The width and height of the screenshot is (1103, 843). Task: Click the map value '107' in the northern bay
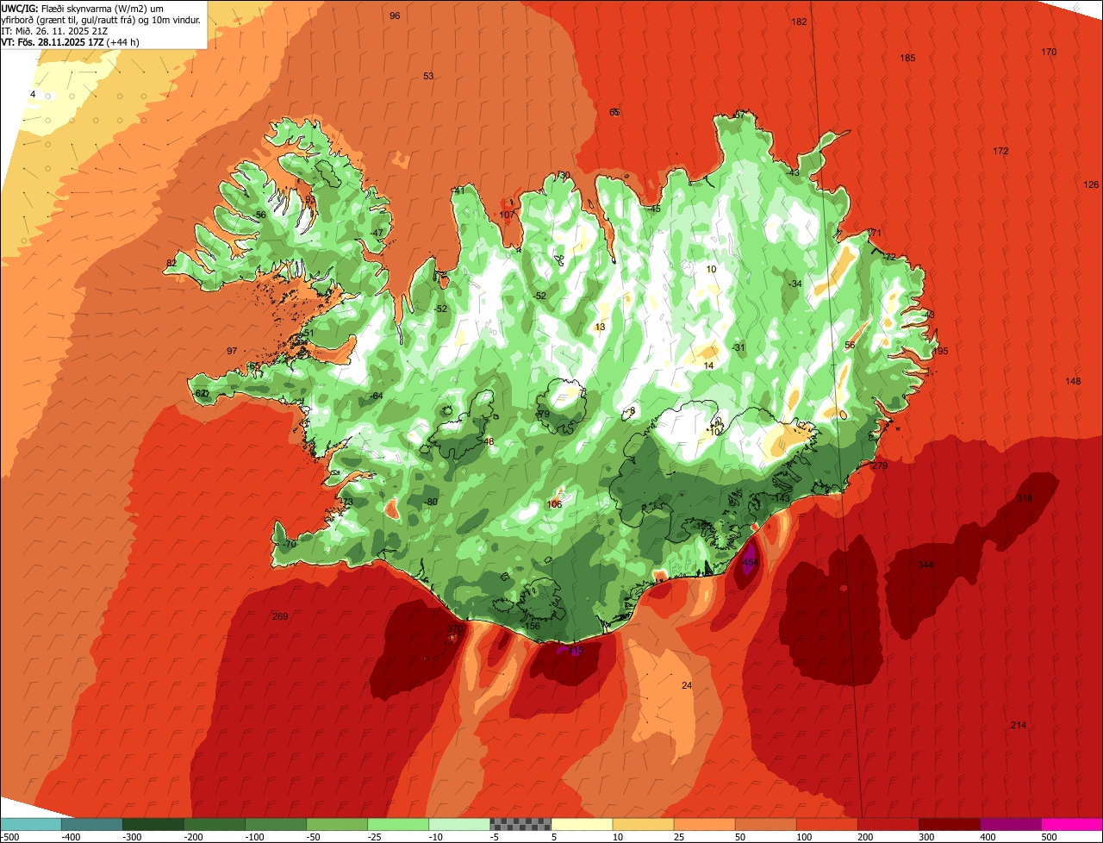pos(507,215)
